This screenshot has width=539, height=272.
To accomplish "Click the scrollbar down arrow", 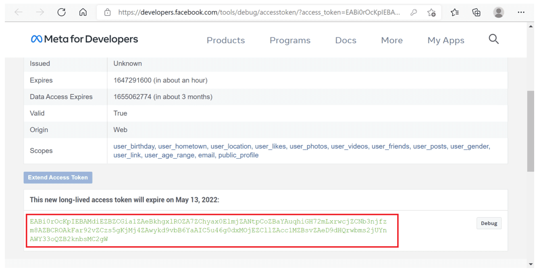I will click(x=531, y=264).
